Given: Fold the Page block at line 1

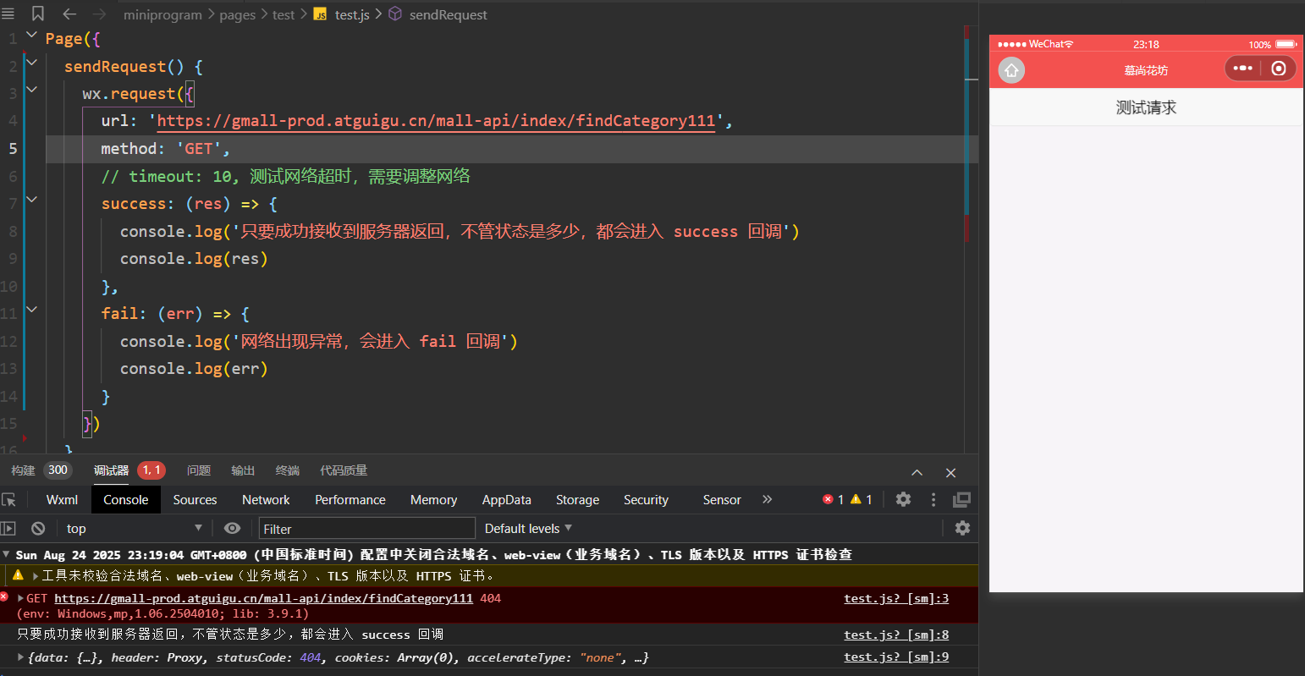Looking at the screenshot, I should coord(31,35).
